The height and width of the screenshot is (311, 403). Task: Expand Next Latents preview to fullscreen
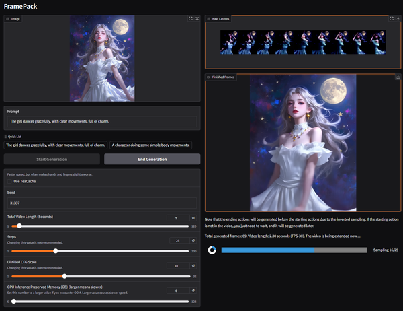tap(392, 19)
